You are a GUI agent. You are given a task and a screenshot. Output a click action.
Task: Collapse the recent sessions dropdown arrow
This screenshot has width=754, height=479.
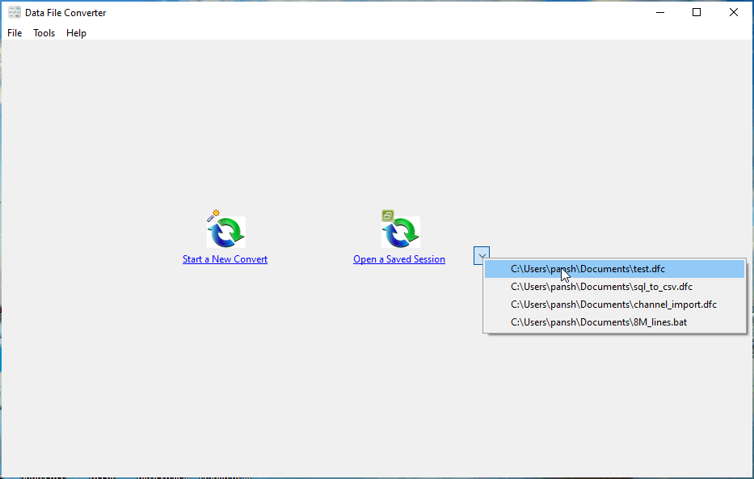(x=482, y=256)
